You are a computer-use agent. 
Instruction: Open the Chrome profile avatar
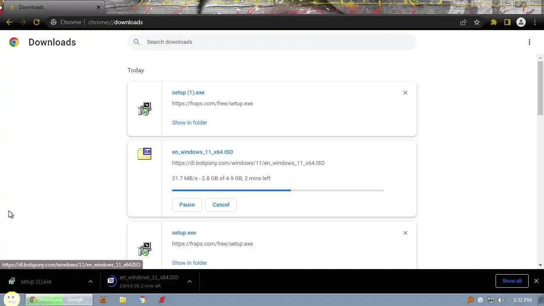pos(521,22)
